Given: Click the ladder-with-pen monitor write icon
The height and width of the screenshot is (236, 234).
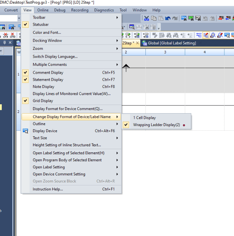Looking at the screenshot, I should [220, 35].
